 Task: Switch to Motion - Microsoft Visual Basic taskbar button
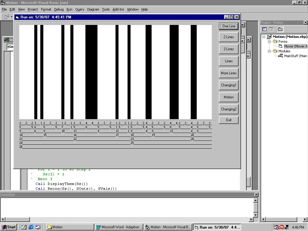168,227
